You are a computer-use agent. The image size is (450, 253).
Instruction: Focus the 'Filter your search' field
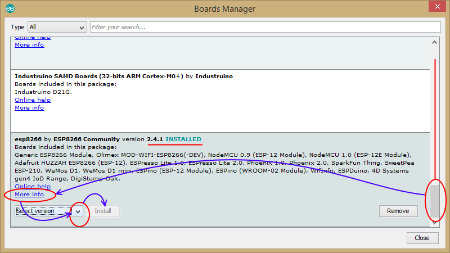265,27
